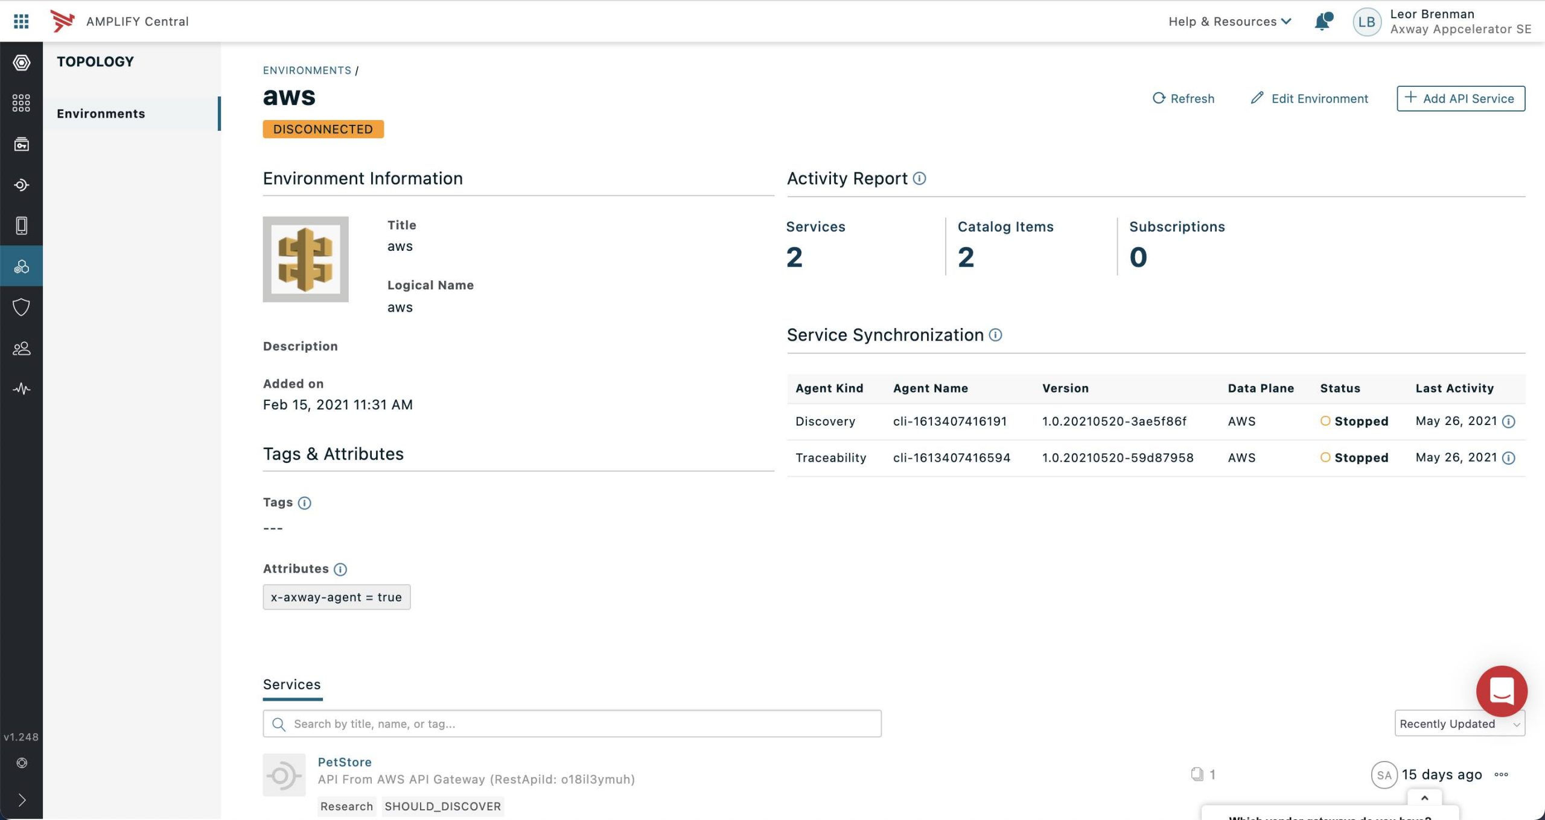
Task: Click the Agent Kind column header
Action: 829,388
